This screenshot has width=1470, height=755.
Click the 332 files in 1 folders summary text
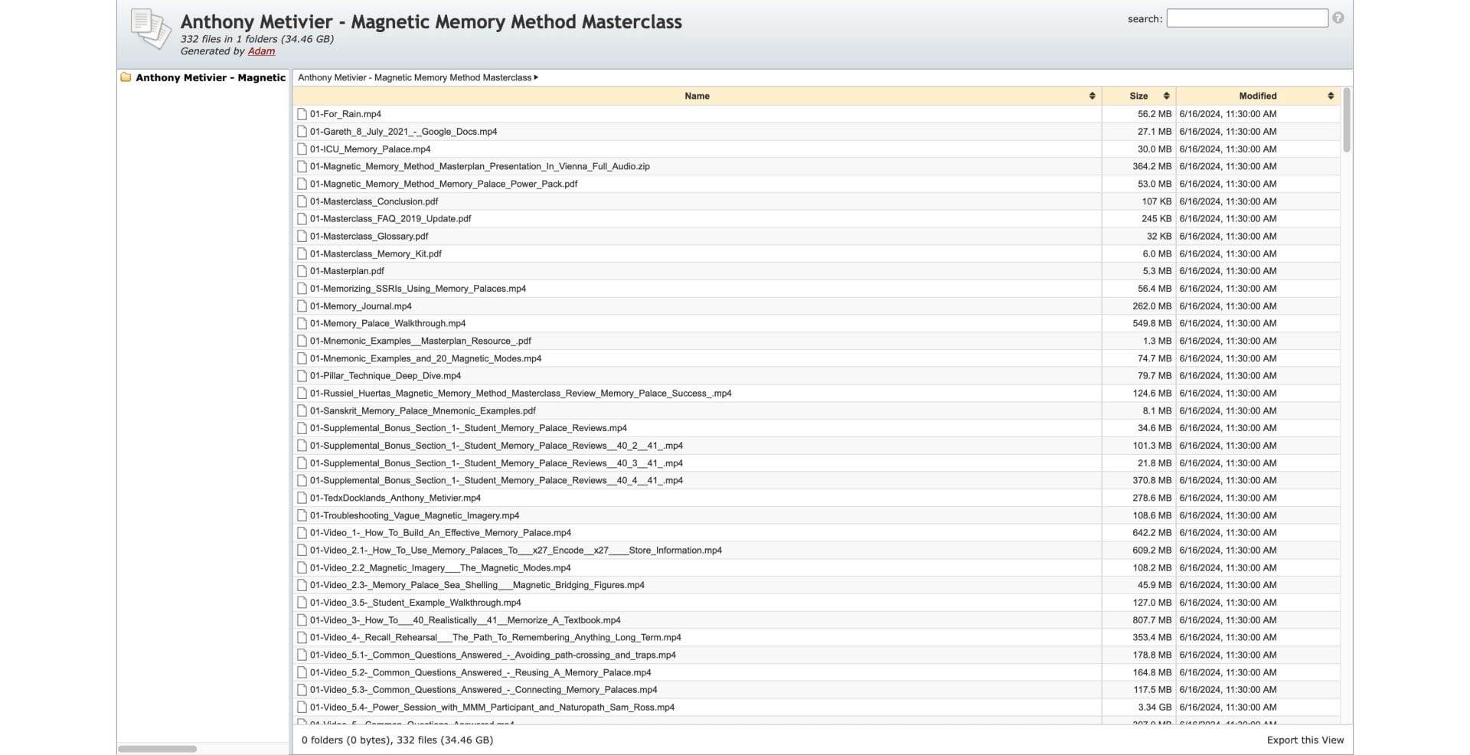(x=257, y=39)
